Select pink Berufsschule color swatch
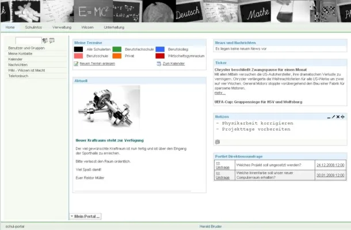The height and width of the screenshot is (230, 351). coord(78,56)
